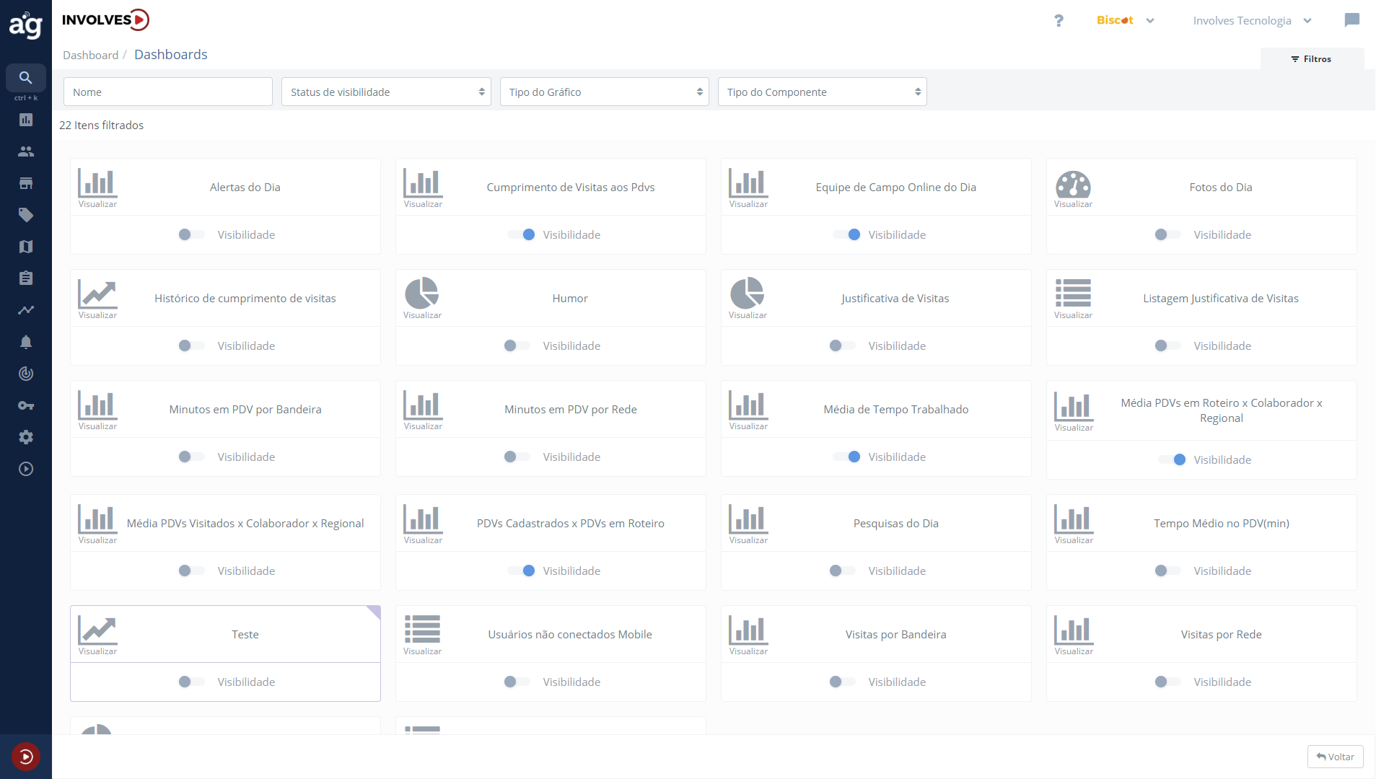Open the radar target sidebar icon
Viewport: 1376px width, 779px height.
(x=26, y=374)
